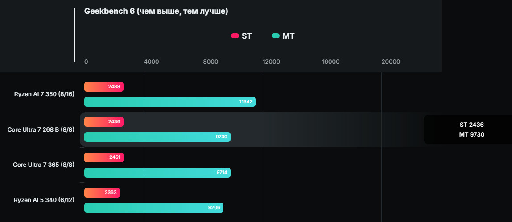Click the Ryzen AI 5 340 (6/12) label
Image resolution: width=512 pixels, height=222 pixels.
44,200
